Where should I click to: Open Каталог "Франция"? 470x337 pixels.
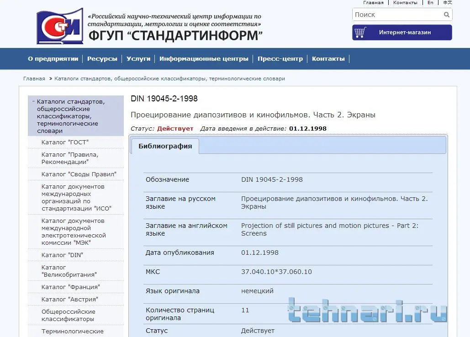pyautogui.click(x=71, y=287)
